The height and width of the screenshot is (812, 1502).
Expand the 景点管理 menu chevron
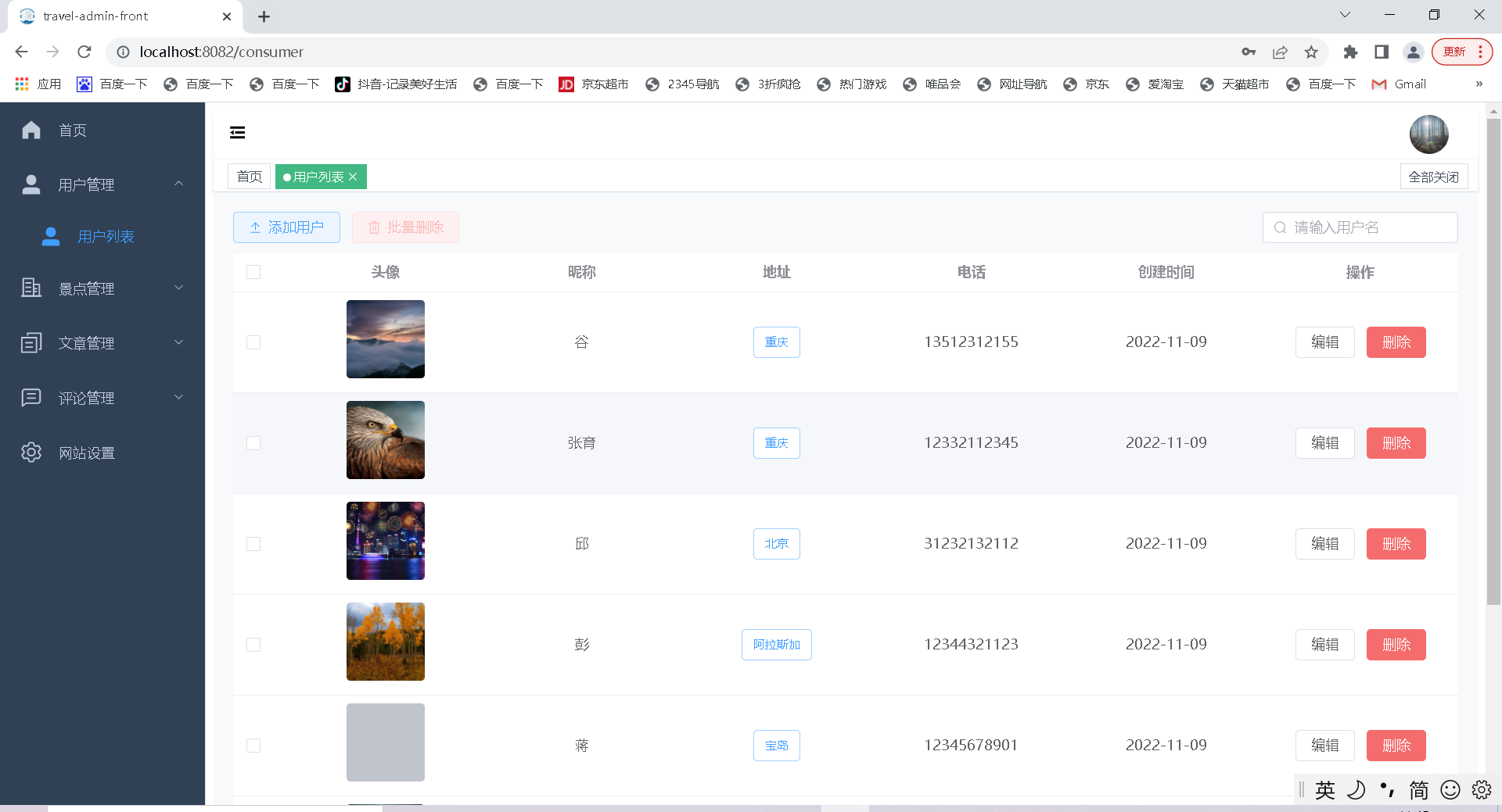pyautogui.click(x=178, y=288)
